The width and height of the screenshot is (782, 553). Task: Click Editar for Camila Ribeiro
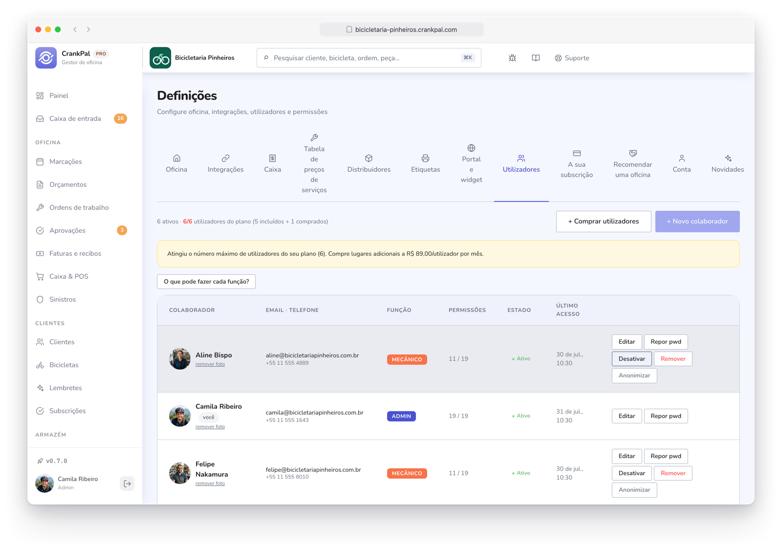tap(627, 416)
